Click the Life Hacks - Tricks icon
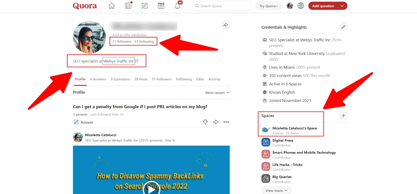The image size is (417, 194). 266,167
